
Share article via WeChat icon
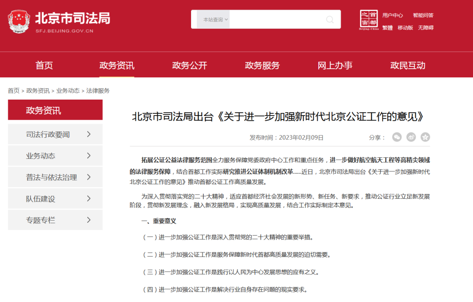[x=397, y=137]
